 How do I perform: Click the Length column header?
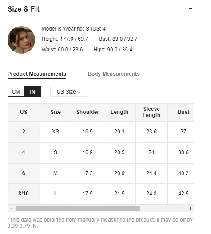point(119,113)
